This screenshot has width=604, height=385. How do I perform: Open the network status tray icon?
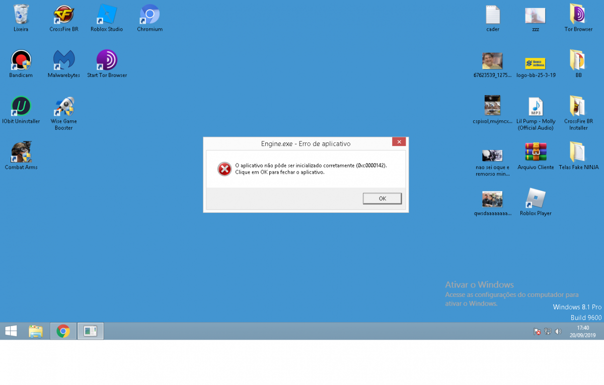[548, 332]
